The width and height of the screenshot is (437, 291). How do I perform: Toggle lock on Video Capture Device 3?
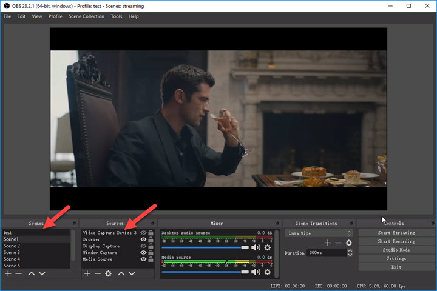pos(151,233)
